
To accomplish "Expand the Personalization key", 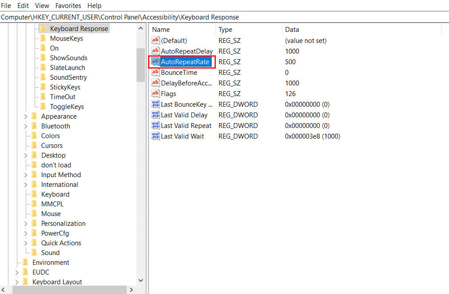I will (x=25, y=223).
